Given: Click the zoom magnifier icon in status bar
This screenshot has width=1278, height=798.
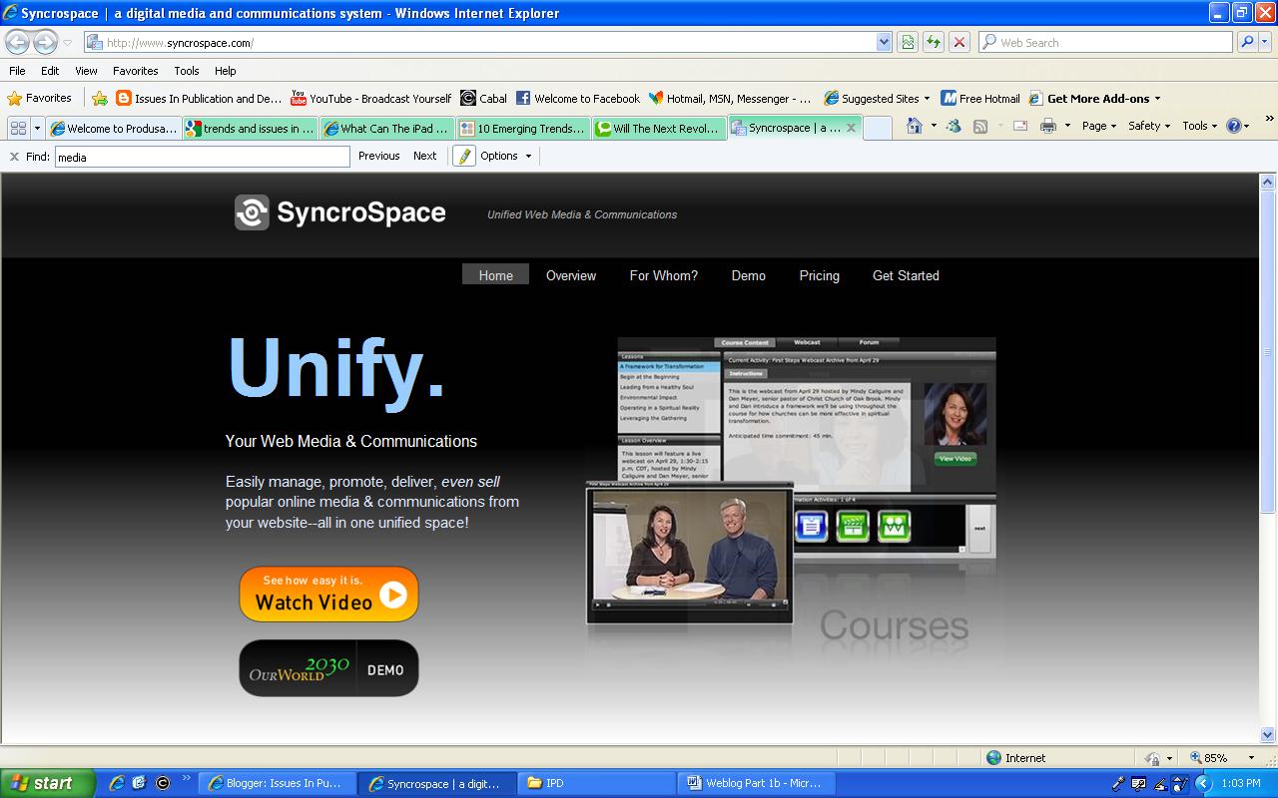Looking at the screenshot, I should (1196, 758).
